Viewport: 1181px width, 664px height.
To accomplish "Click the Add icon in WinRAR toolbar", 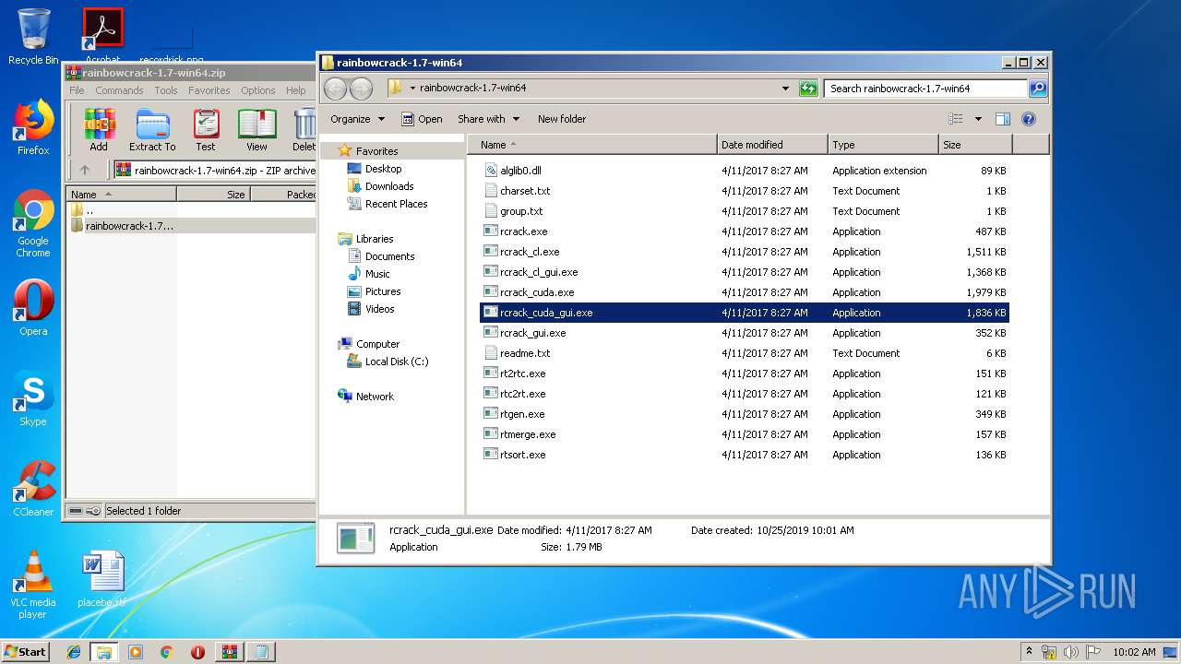I will (x=99, y=129).
